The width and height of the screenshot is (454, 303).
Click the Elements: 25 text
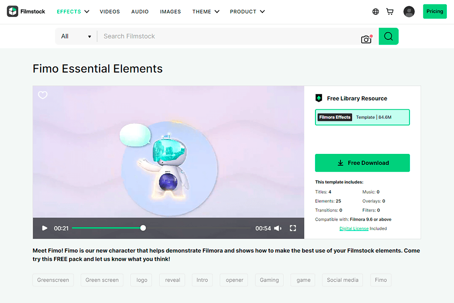click(x=328, y=201)
